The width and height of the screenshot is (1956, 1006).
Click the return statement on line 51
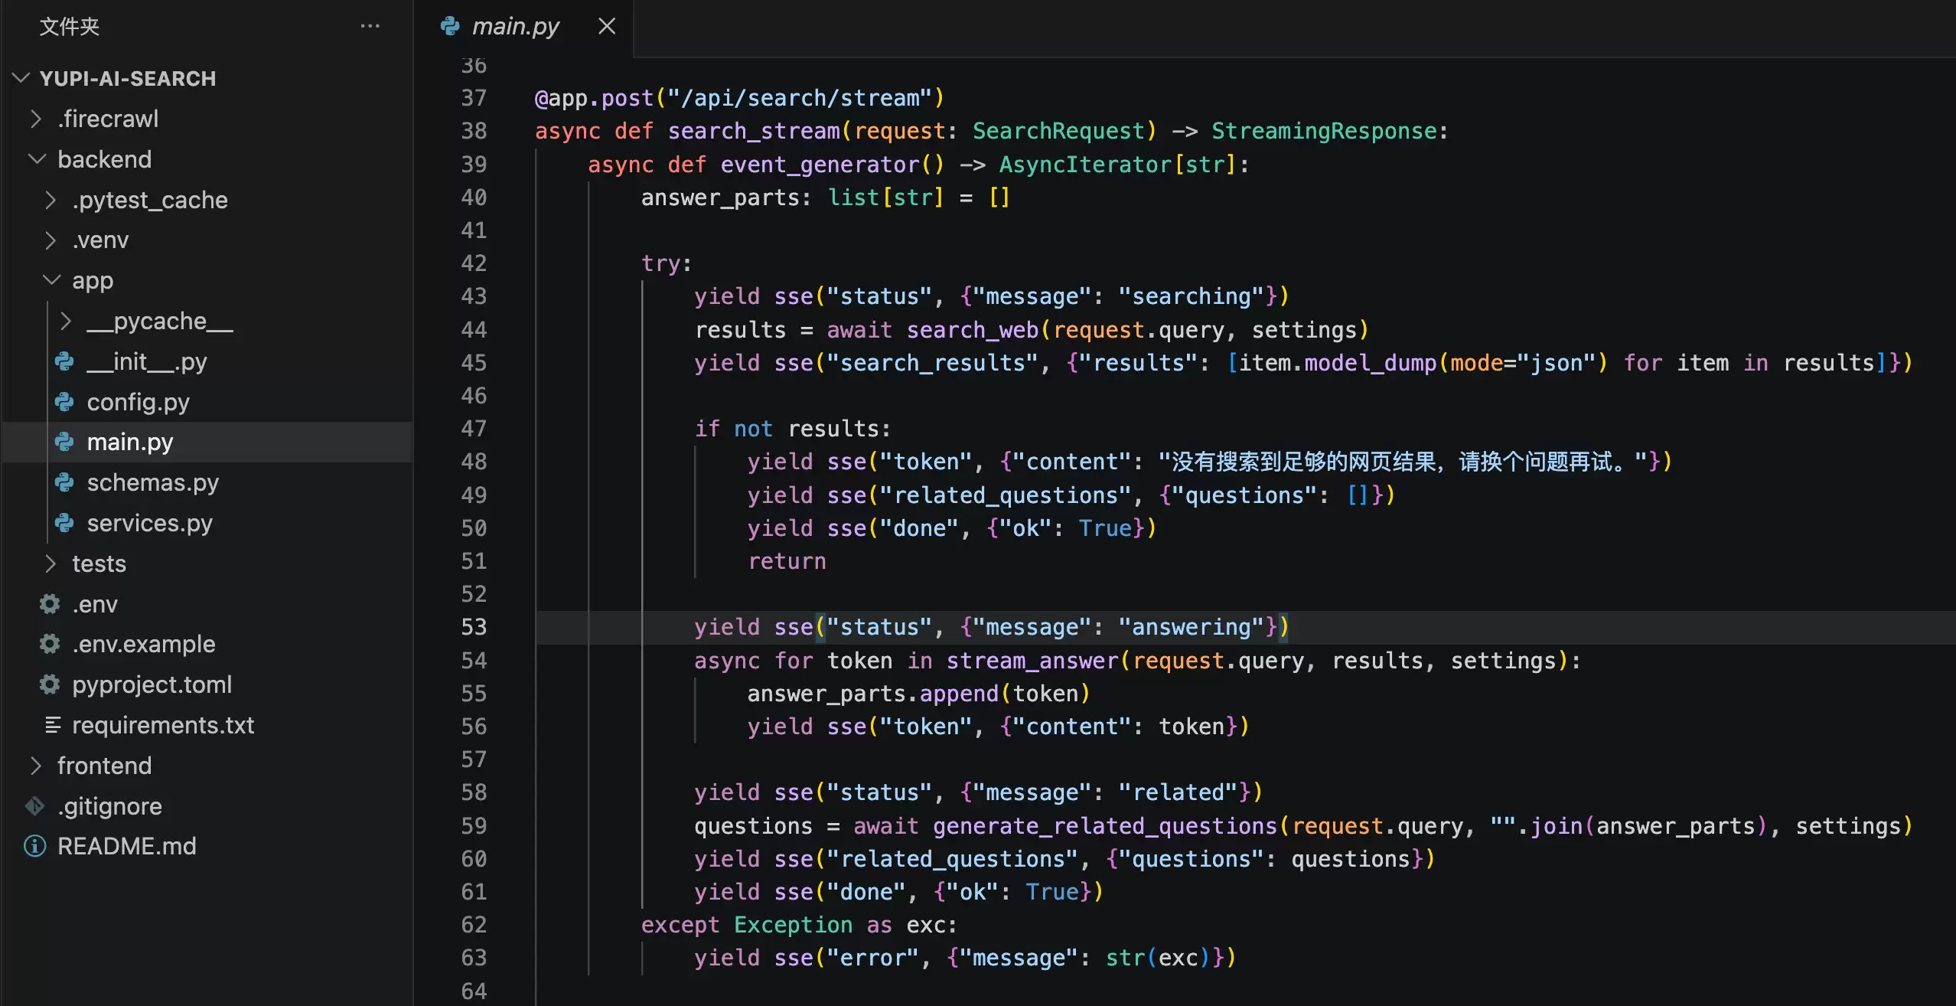coord(787,561)
